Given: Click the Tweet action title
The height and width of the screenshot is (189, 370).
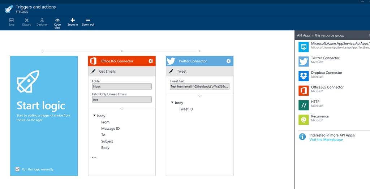Looking at the screenshot, I should [182, 71].
